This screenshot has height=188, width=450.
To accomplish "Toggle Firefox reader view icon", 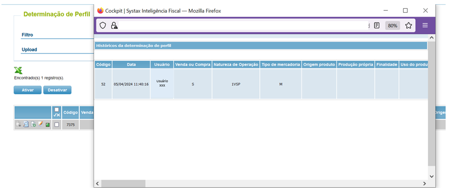I will pyautogui.click(x=377, y=26).
